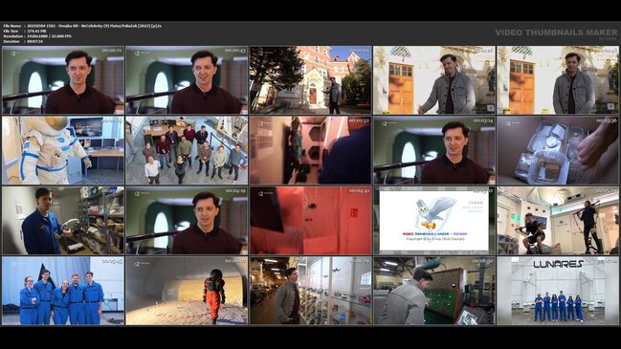Open the exercise bike workout thumbnail
The width and height of the screenshot is (621, 349).
[x=558, y=221]
